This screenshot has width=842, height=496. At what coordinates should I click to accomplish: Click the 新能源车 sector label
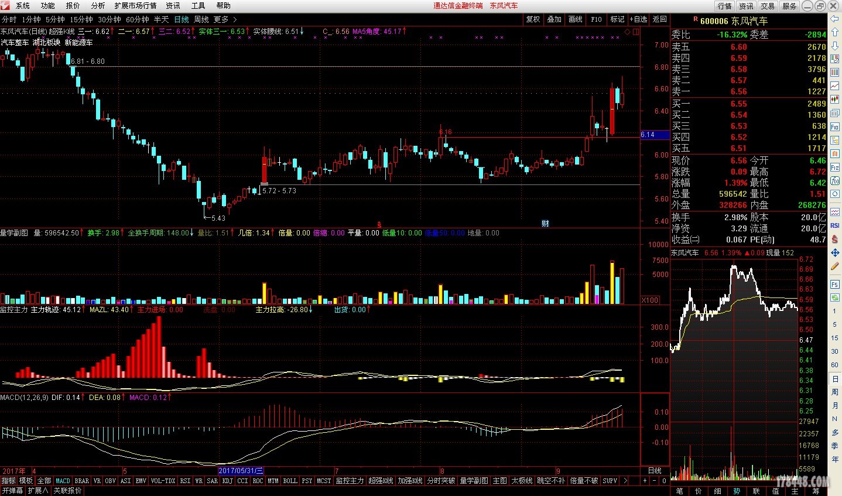click(x=78, y=42)
